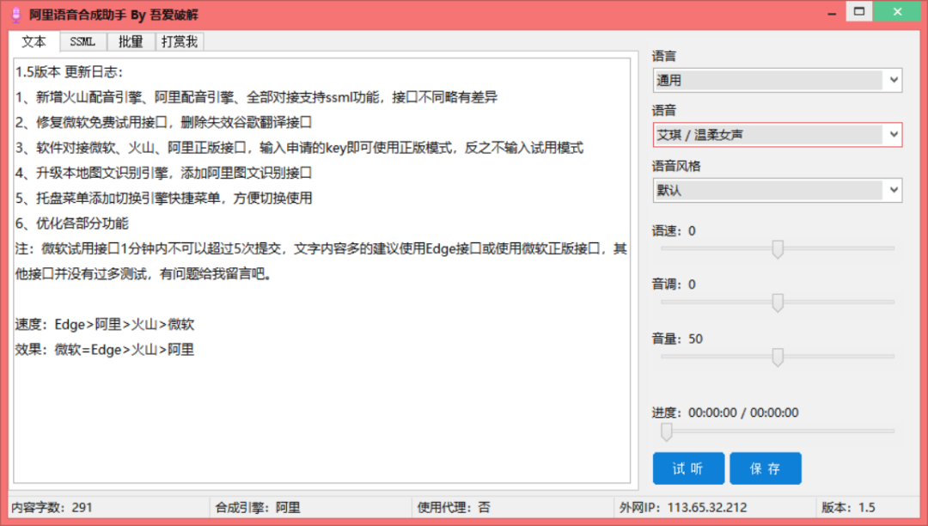The height and width of the screenshot is (526, 928).
Task: Click the microphone app icon in title bar
Action: (15, 15)
